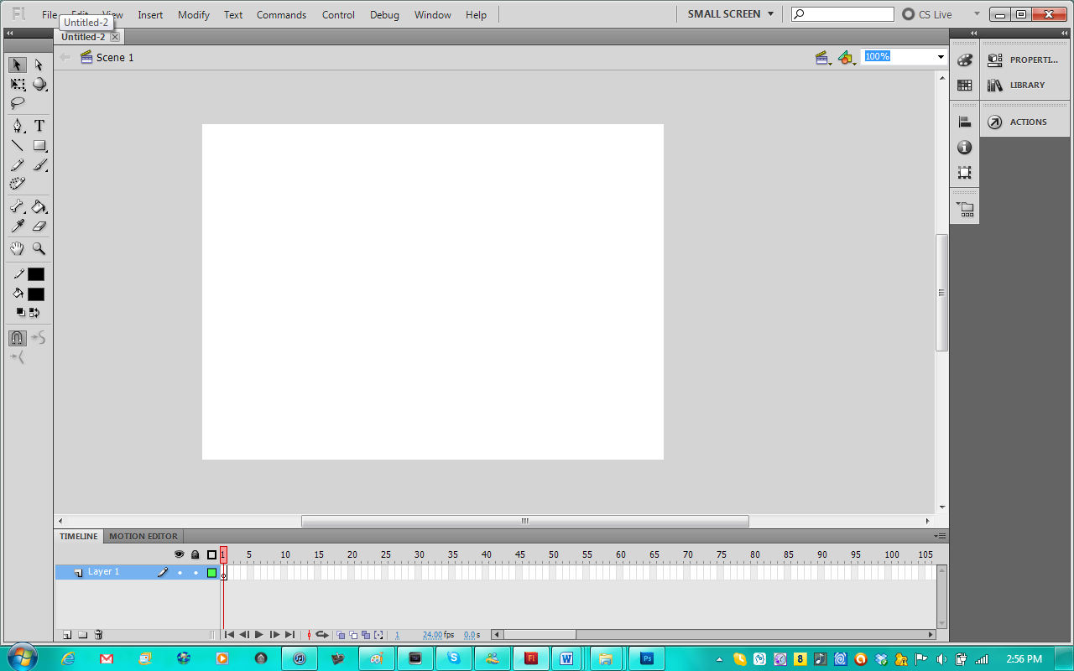
Task: Toggle Layer 1 lock dot
Action: click(196, 573)
